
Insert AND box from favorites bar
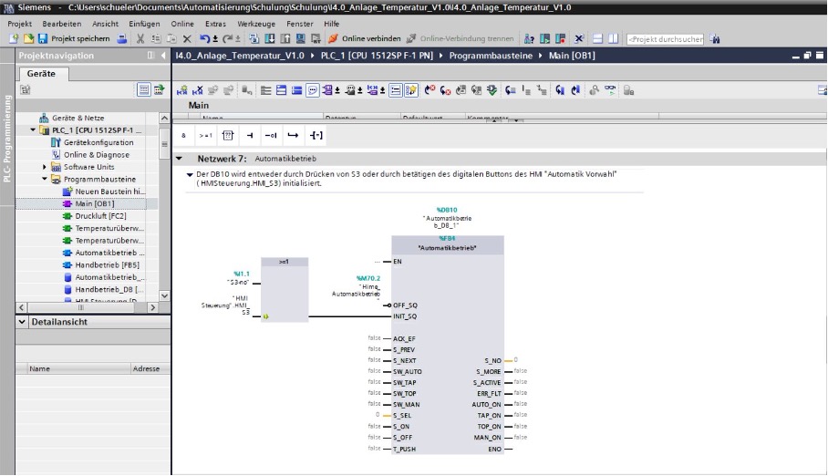pos(183,136)
